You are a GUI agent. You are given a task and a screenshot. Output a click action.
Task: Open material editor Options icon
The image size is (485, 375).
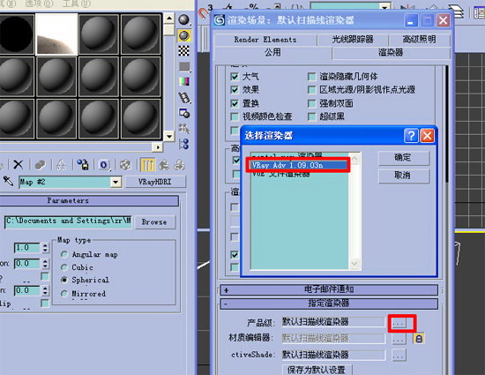pos(184,113)
